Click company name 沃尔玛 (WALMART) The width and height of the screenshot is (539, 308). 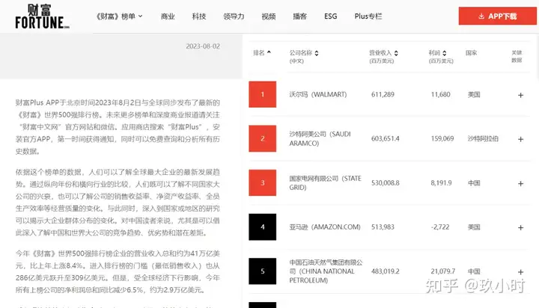tap(318, 94)
